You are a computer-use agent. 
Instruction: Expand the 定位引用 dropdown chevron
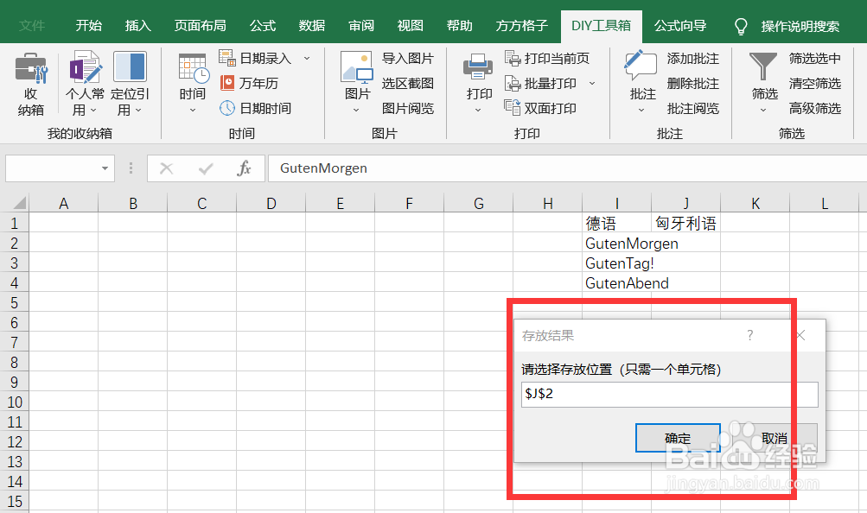[138, 111]
